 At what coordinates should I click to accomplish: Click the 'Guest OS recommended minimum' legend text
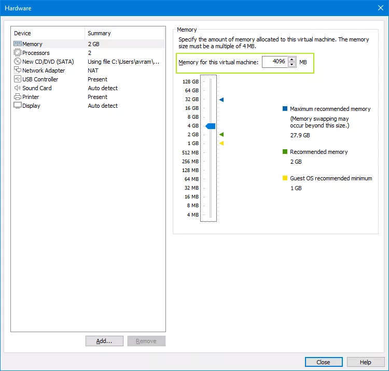pos(331,178)
